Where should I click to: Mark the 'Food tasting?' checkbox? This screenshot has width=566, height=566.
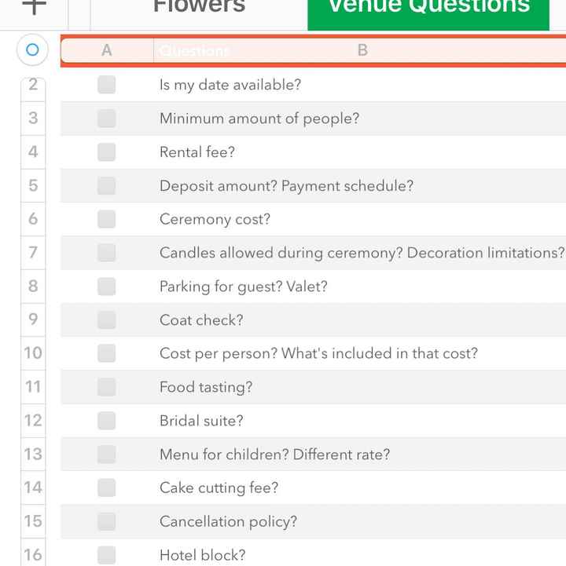pos(107,387)
